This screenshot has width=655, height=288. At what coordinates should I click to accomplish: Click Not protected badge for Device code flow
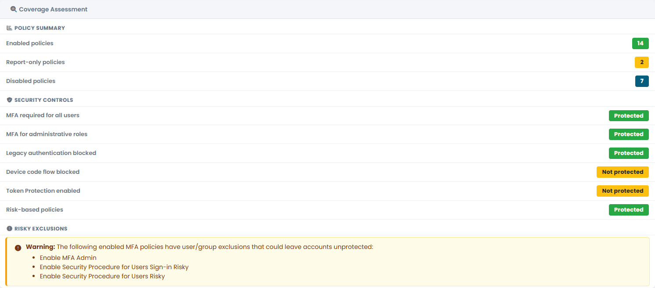pos(623,172)
